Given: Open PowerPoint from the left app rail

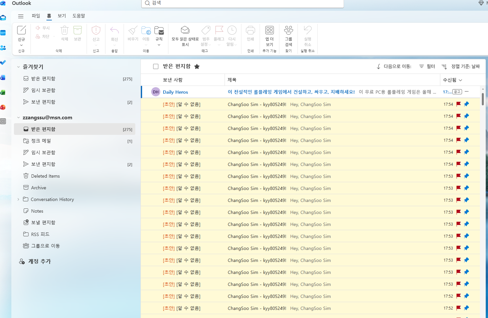Looking at the screenshot, I should pos(3,107).
